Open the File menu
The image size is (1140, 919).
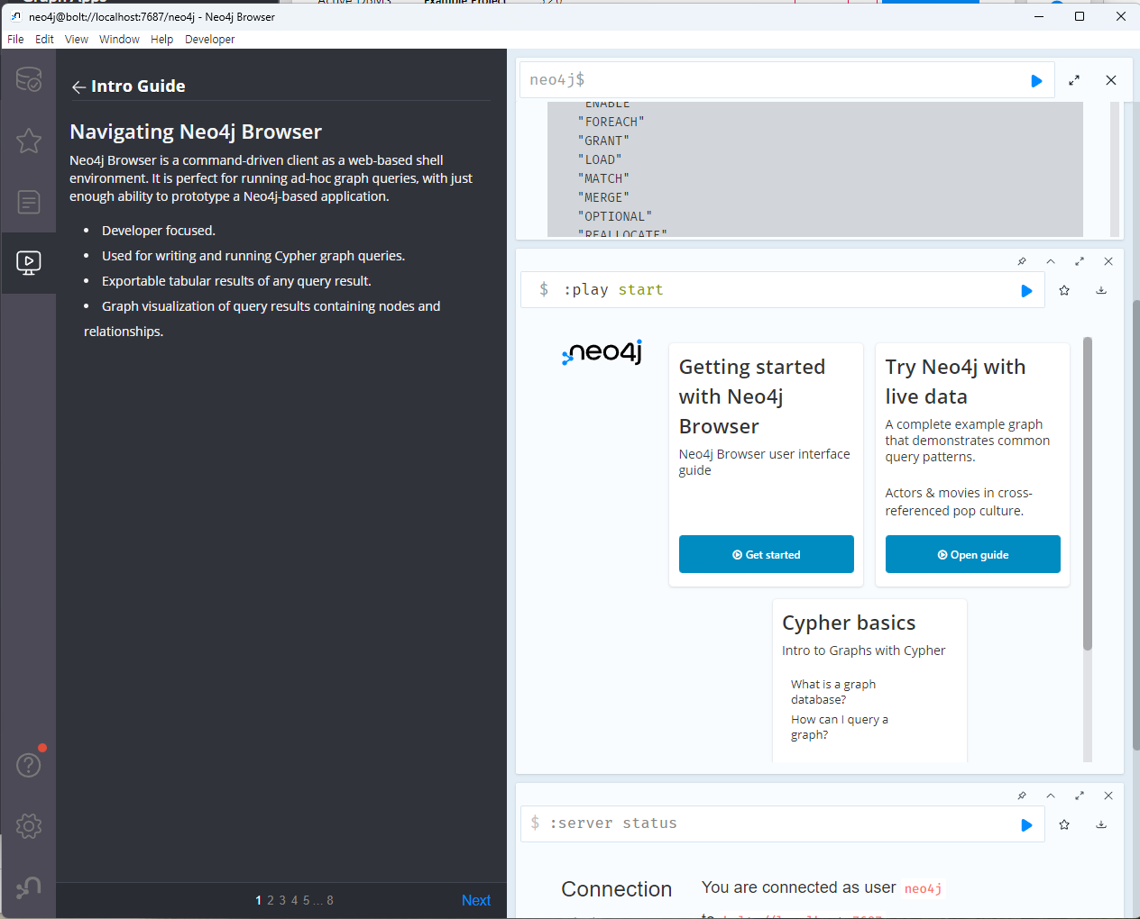(15, 40)
